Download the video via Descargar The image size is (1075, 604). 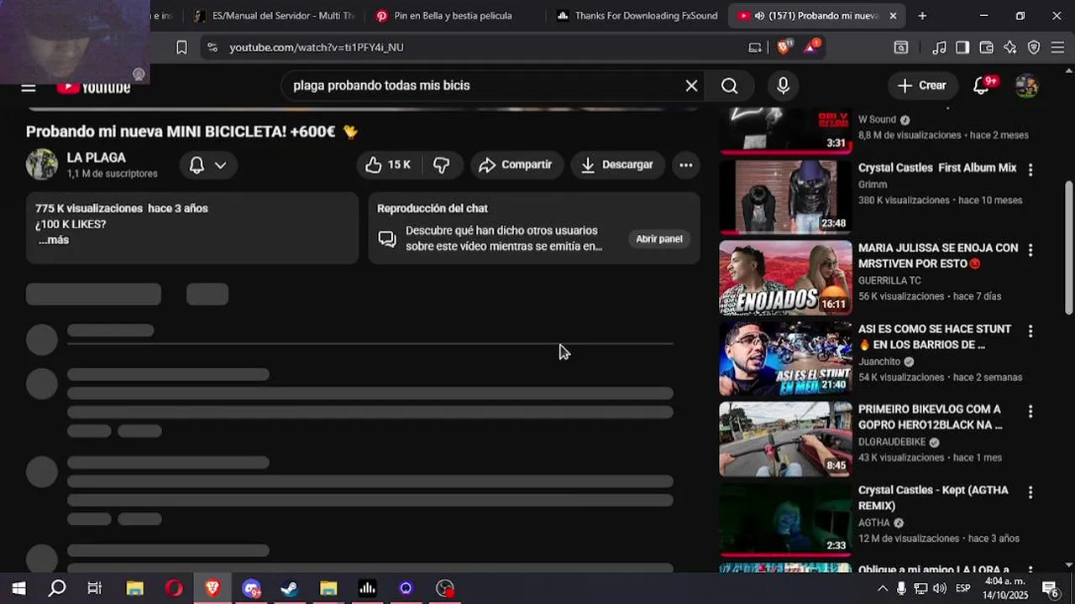coord(617,165)
